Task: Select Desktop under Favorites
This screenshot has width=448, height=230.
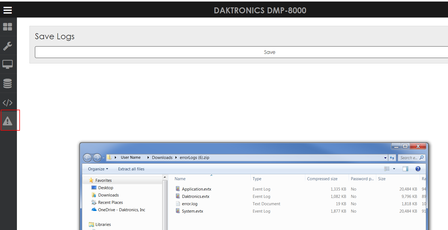Action: click(106, 188)
